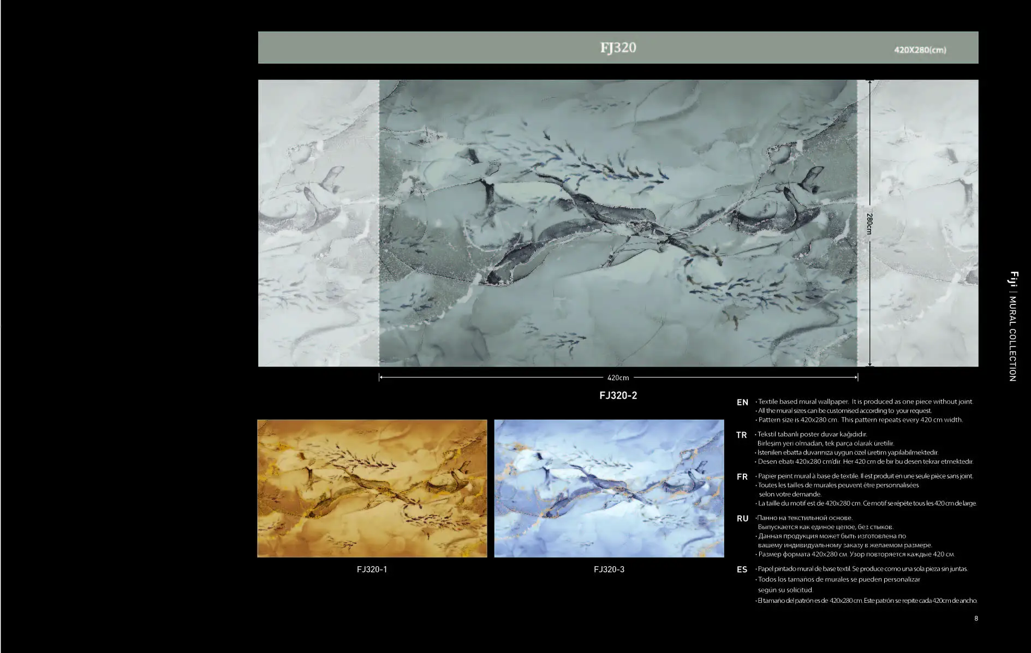Viewport: 1031px width, 653px height.
Task: Select the ES language label
Action: click(742, 570)
